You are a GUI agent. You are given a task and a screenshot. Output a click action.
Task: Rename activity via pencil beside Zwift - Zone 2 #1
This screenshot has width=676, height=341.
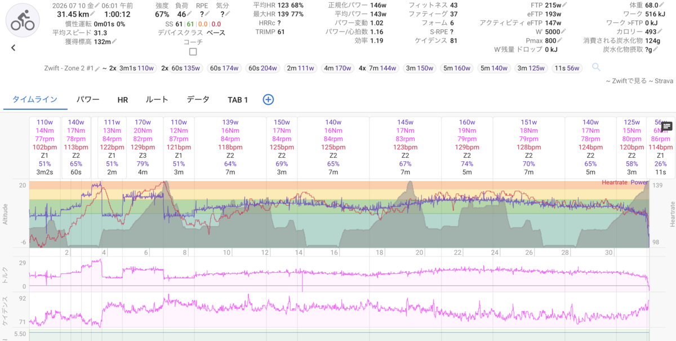[97, 68]
